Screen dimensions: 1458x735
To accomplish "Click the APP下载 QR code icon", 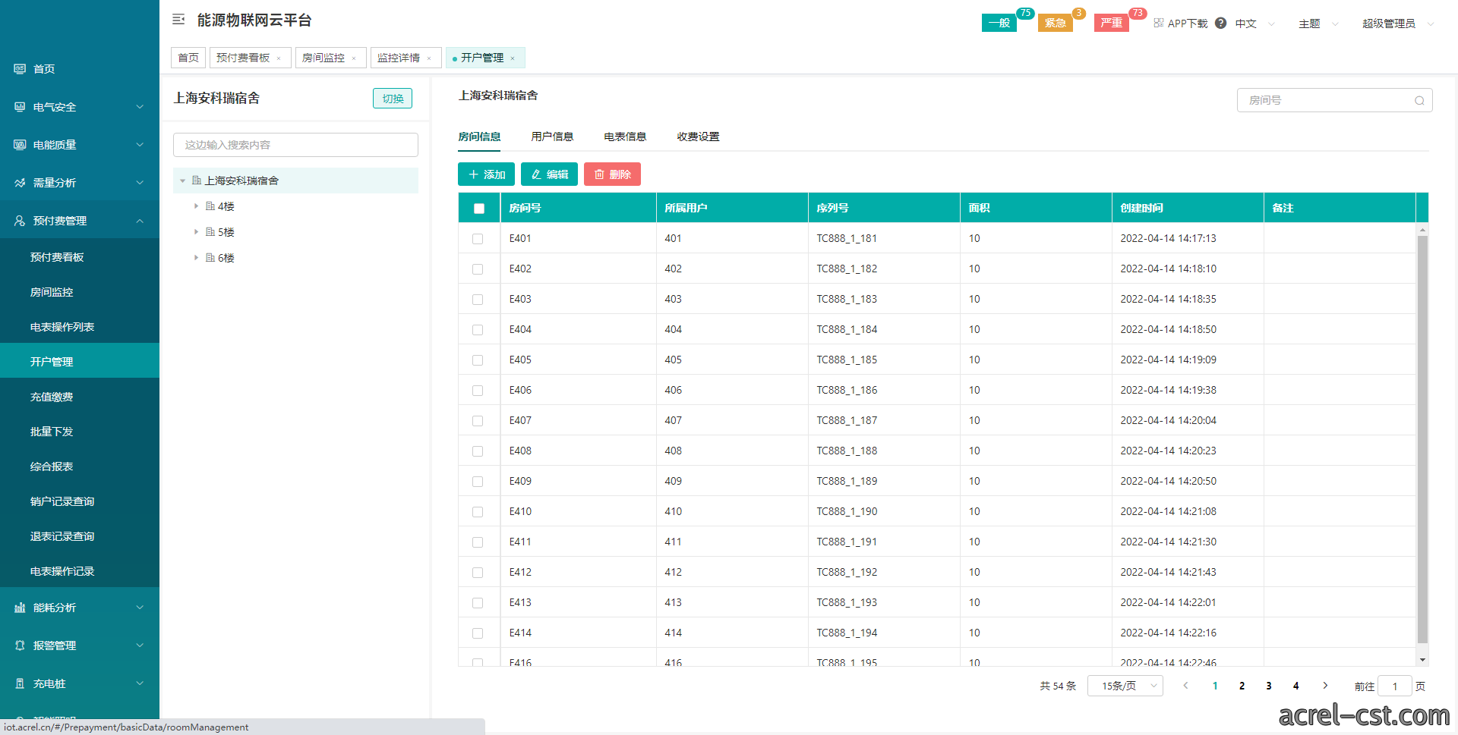I will coord(1159,23).
